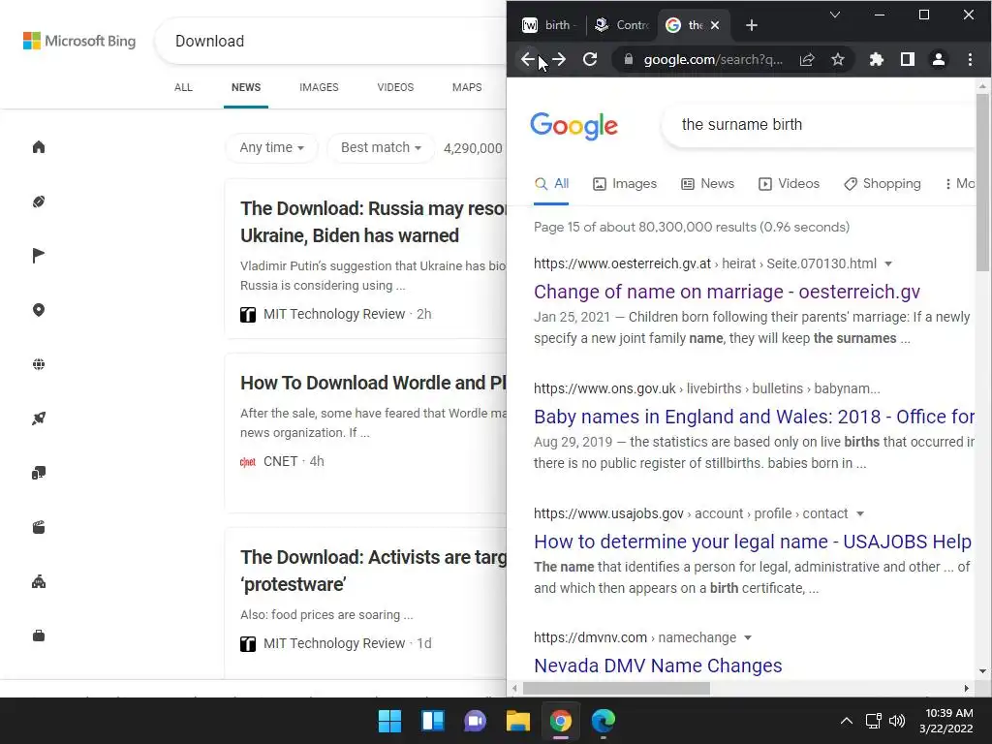The image size is (992, 744).
Task: Click the briefcase business icon in Bing sidebar
Action: (x=39, y=635)
